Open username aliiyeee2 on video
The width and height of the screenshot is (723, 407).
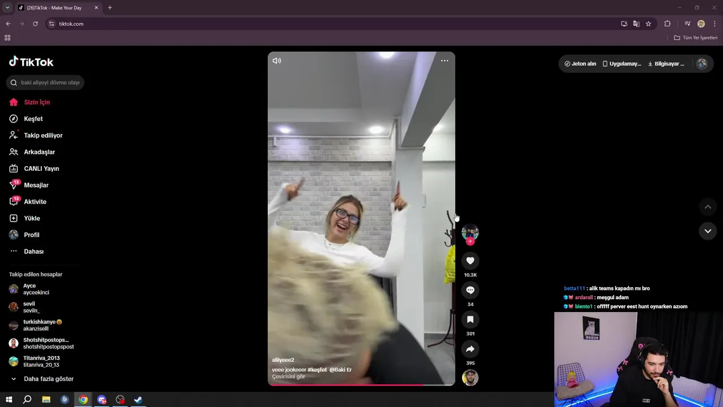(283, 360)
